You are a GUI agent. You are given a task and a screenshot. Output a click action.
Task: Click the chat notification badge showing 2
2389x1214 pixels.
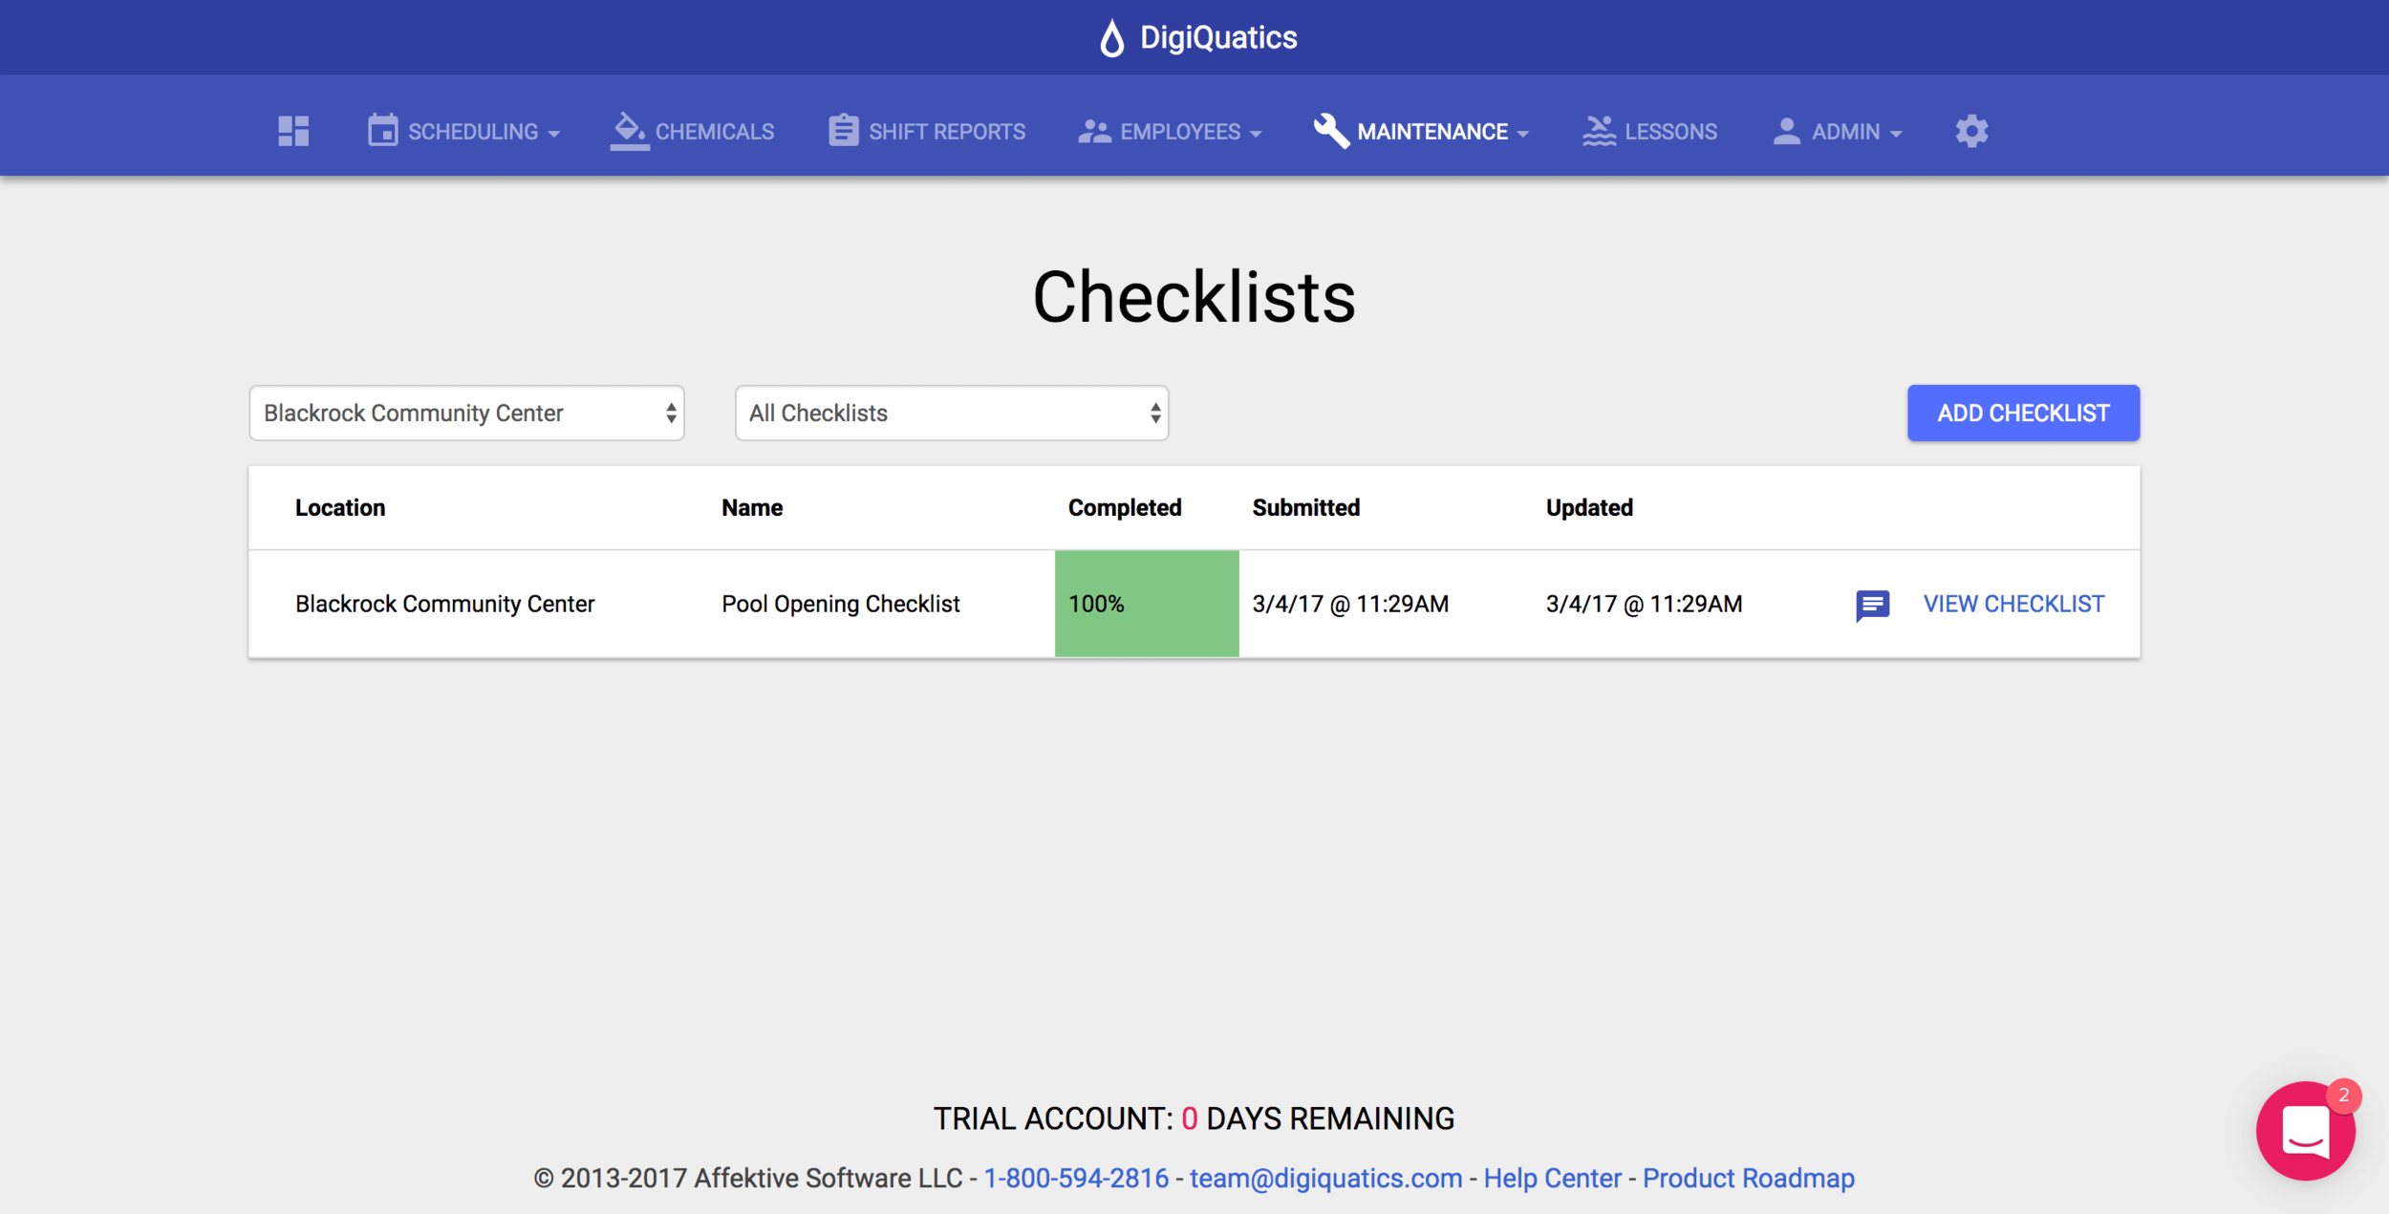[2343, 1096]
